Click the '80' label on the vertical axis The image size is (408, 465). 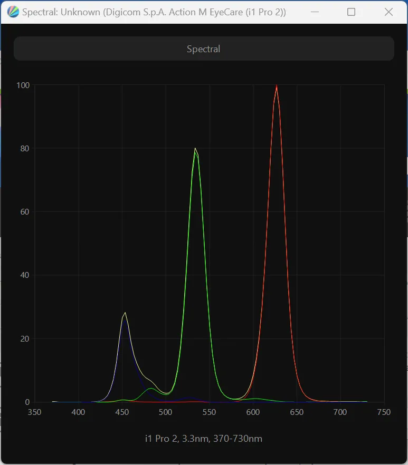(25, 149)
